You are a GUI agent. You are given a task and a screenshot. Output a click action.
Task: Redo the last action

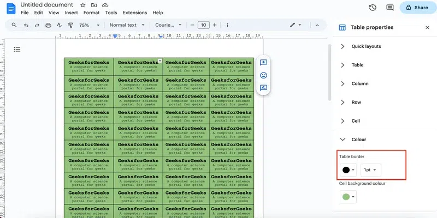[37, 25]
